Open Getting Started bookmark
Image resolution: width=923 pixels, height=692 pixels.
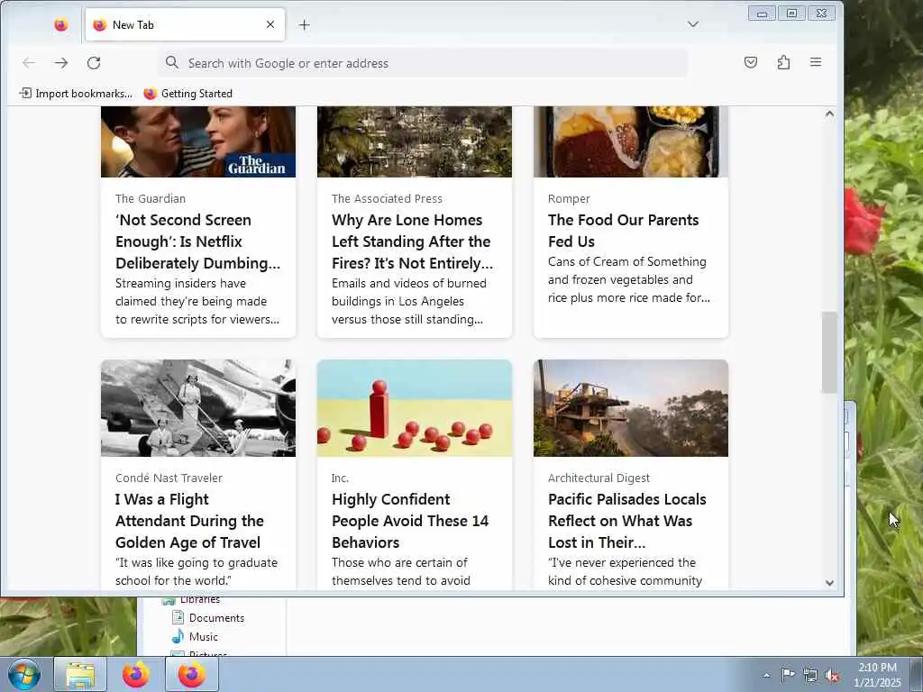tap(188, 94)
